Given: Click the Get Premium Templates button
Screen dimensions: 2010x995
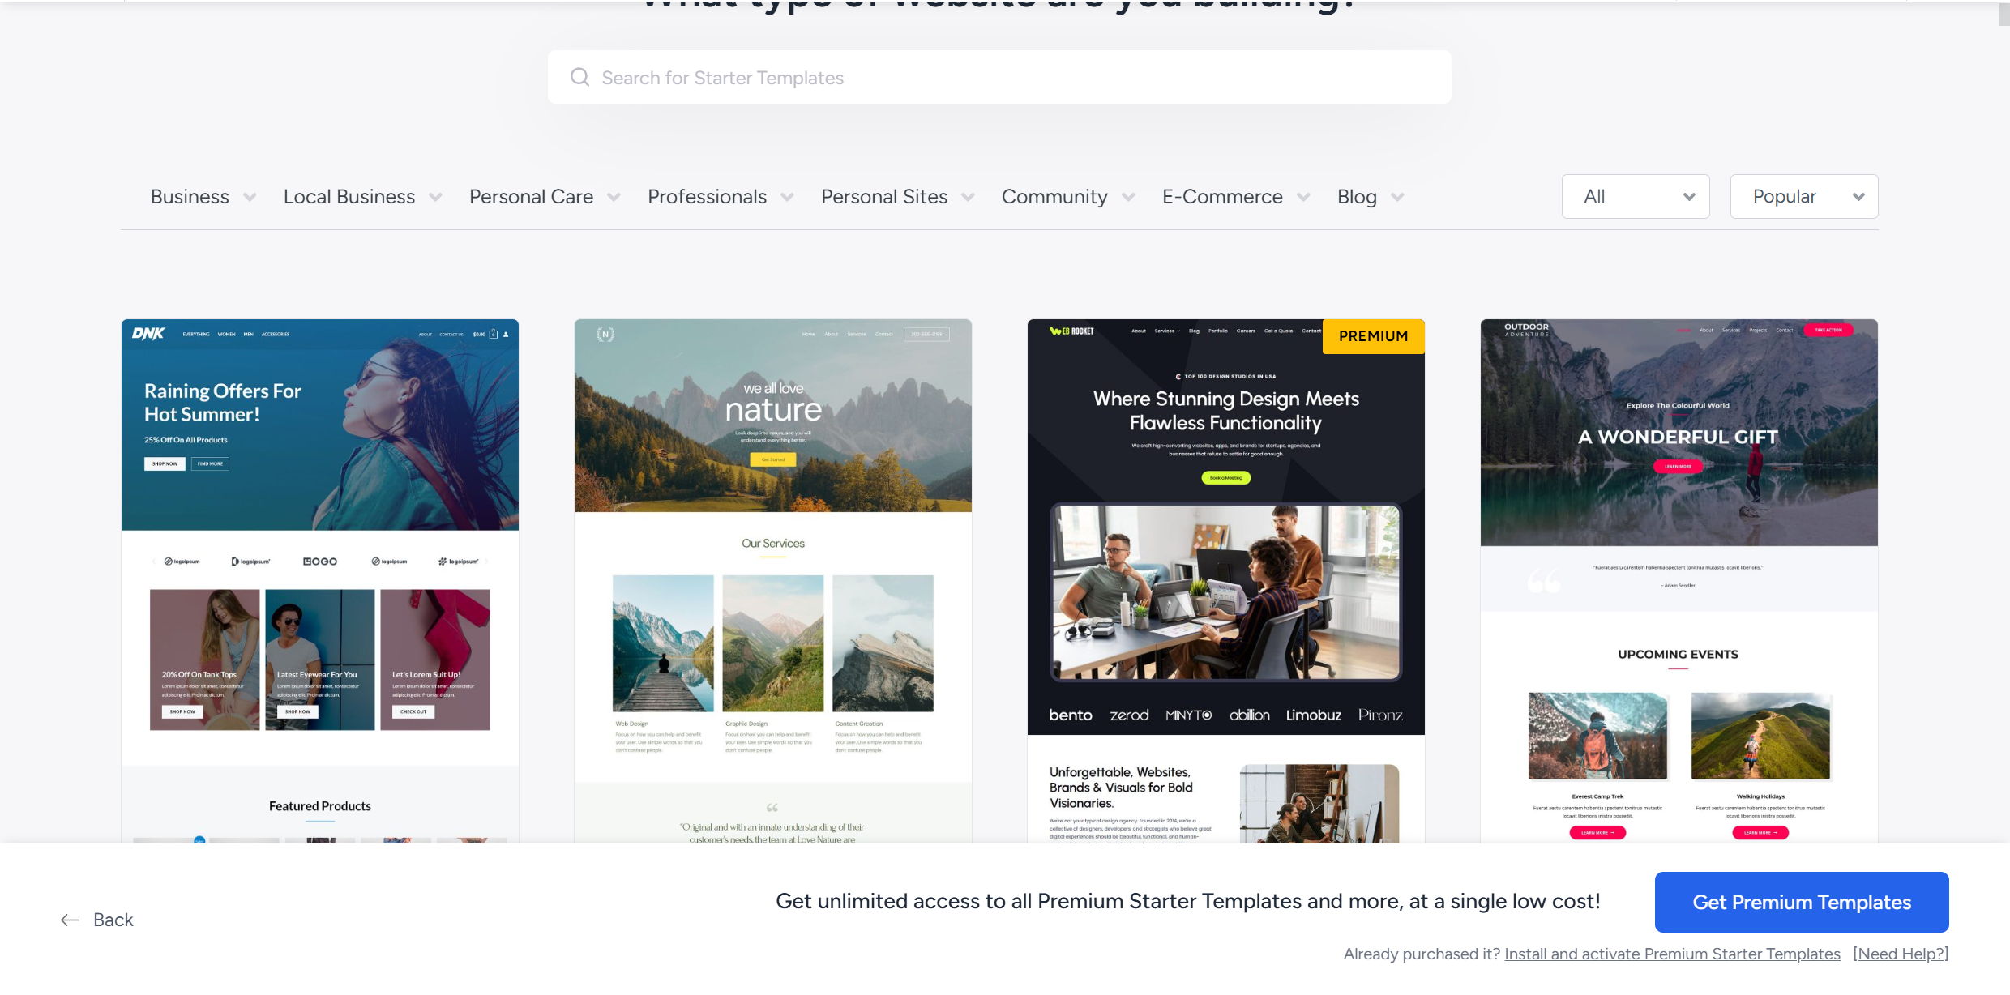Looking at the screenshot, I should [x=1802, y=902].
